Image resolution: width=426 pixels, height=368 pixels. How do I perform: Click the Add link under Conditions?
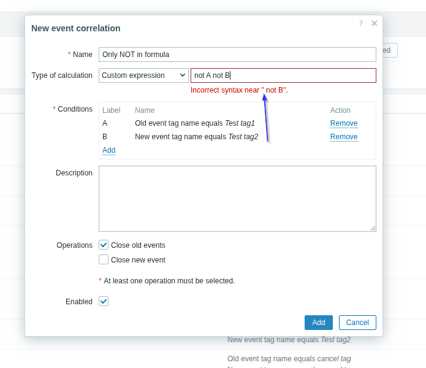[x=108, y=150]
